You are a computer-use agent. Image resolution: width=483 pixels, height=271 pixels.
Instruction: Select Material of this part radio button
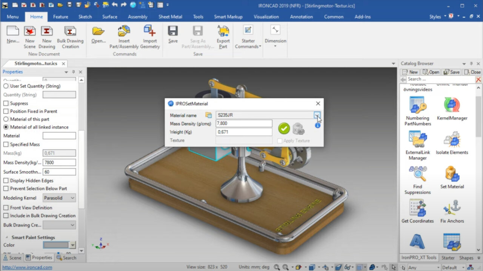[x=6, y=119]
